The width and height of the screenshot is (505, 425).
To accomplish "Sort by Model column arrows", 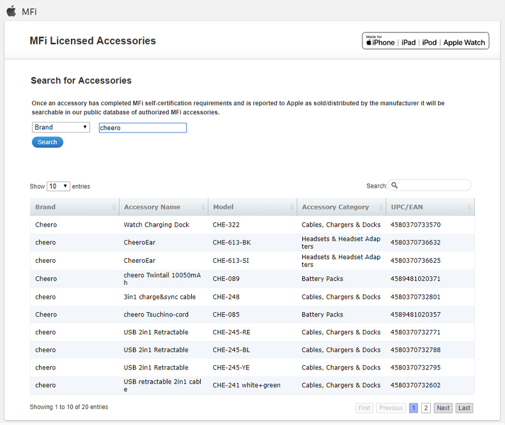I will click(291, 207).
